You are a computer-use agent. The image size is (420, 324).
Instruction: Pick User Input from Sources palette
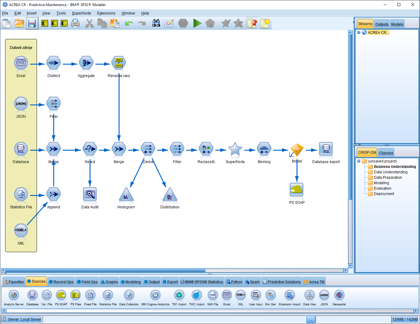click(x=256, y=298)
